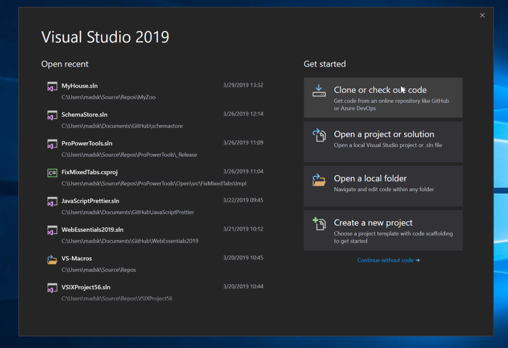
Task: Click the create new project icon
Action: pos(319,223)
